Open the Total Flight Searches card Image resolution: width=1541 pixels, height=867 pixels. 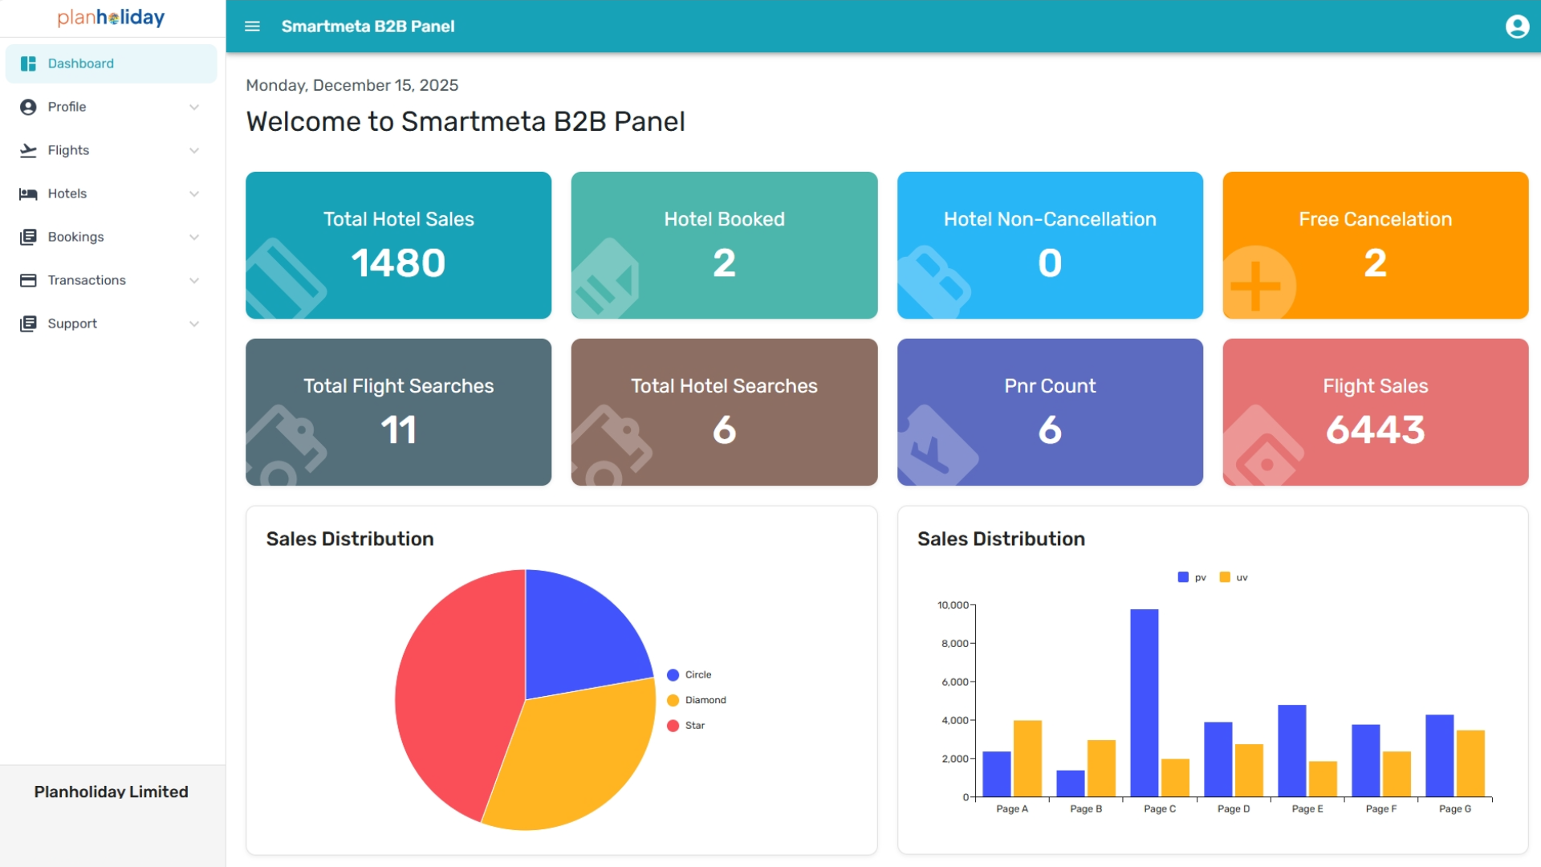pyautogui.click(x=398, y=412)
